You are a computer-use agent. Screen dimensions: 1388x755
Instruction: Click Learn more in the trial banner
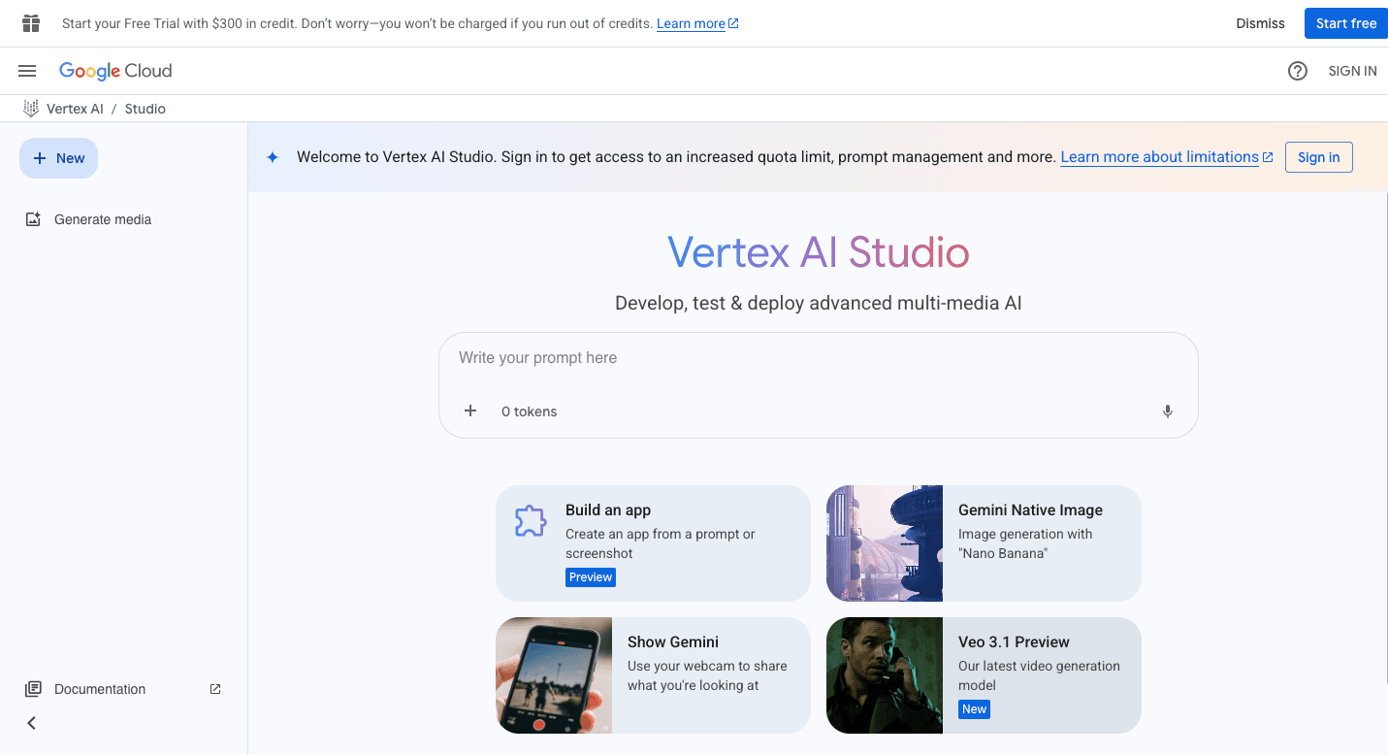pos(691,22)
